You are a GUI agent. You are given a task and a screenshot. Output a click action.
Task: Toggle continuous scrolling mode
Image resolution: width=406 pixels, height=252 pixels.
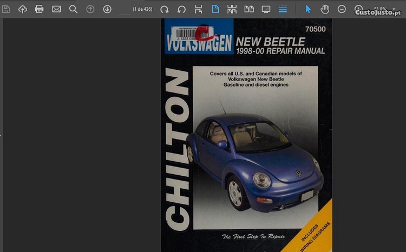point(283,9)
